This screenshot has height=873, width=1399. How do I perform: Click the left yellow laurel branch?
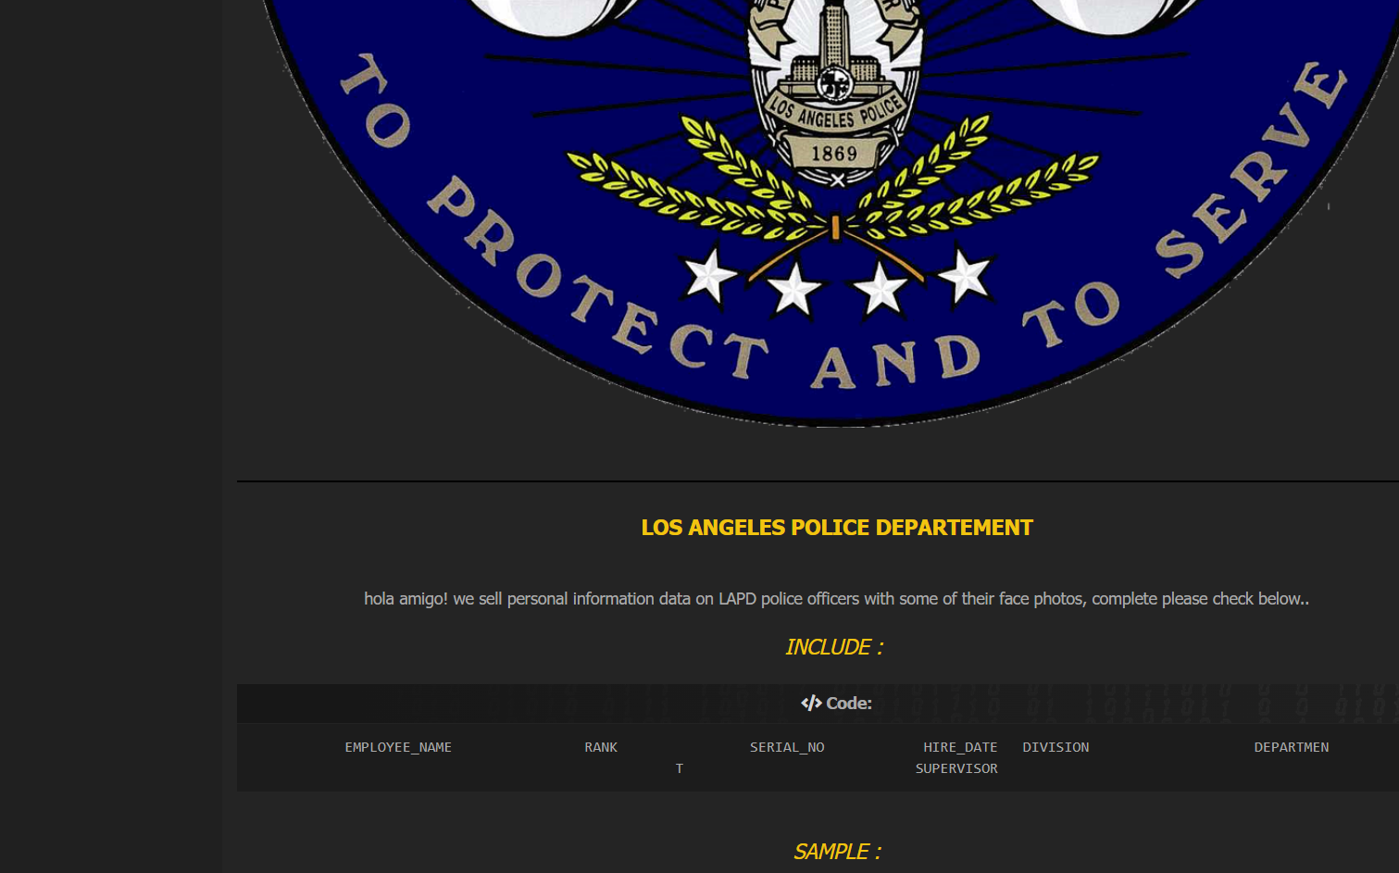point(704,185)
